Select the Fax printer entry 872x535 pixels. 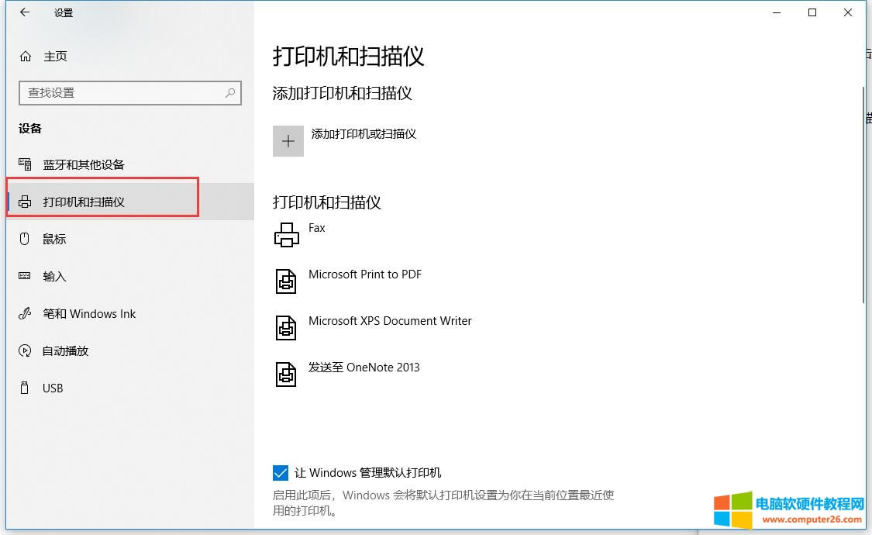[316, 227]
